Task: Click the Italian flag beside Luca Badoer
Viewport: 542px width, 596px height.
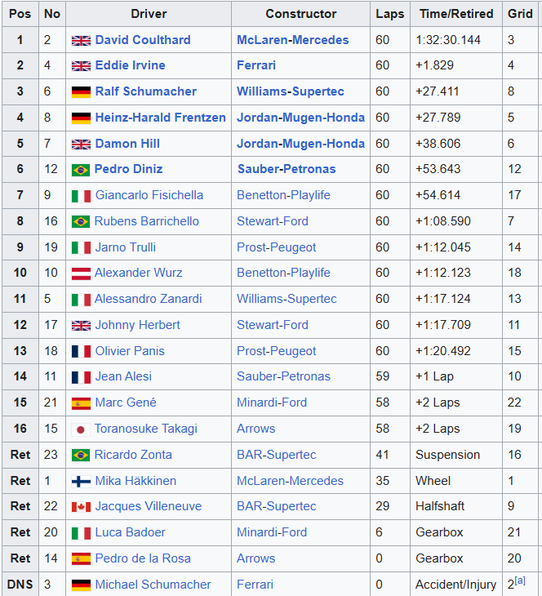Action: click(x=81, y=533)
